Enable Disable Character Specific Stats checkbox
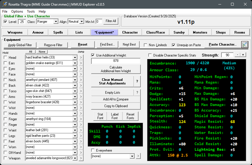Screen dimensions: 252x165 click(150, 55)
